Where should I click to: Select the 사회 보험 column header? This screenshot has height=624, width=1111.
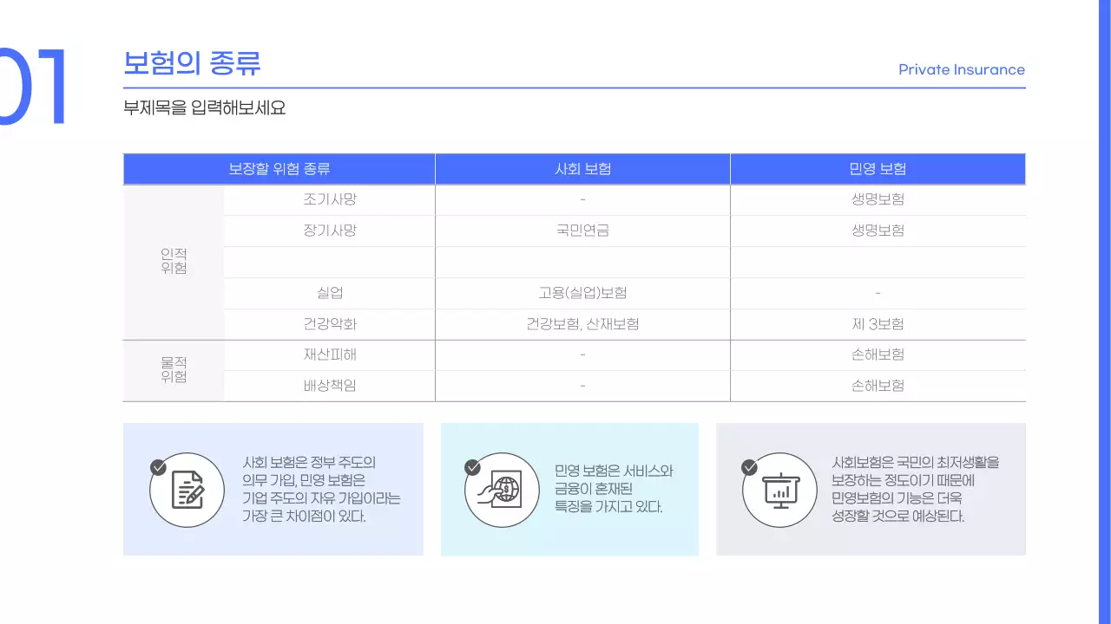pyautogui.click(x=582, y=168)
